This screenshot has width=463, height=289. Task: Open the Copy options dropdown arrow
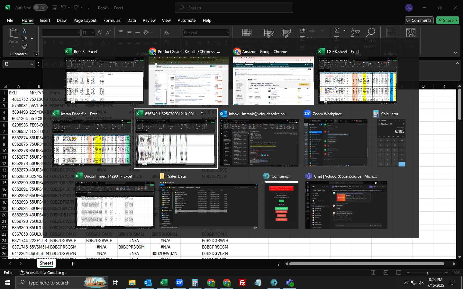coord(32,39)
